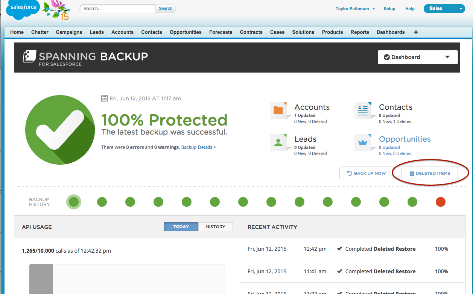
Task: Open the Dashboard dropdown menu
Action: tap(417, 57)
